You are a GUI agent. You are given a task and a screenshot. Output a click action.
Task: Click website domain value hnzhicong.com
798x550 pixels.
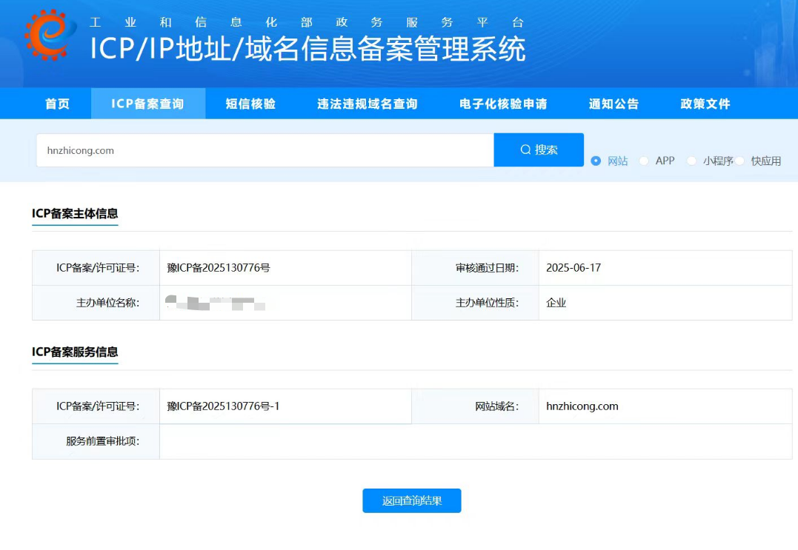582,406
